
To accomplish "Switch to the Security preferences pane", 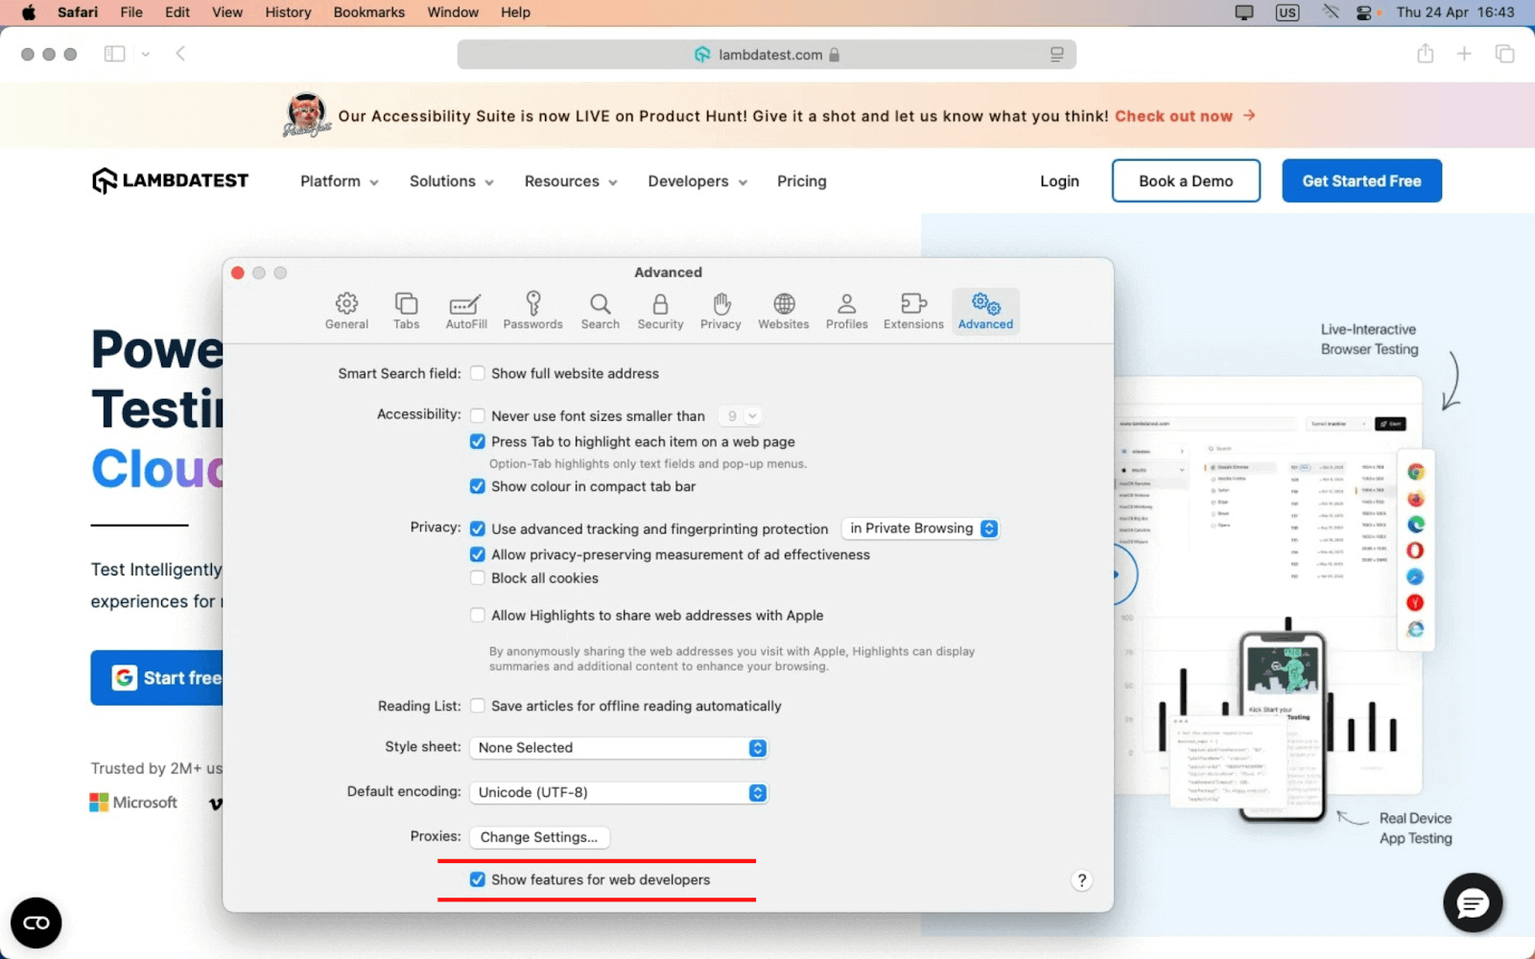I will click(659, 311).
